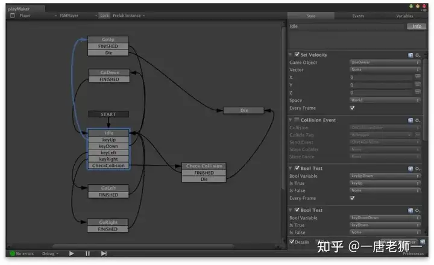The height and width of the screenshot is (265, 434).
Task: Click the playMaker window tab
Action: 25,9
